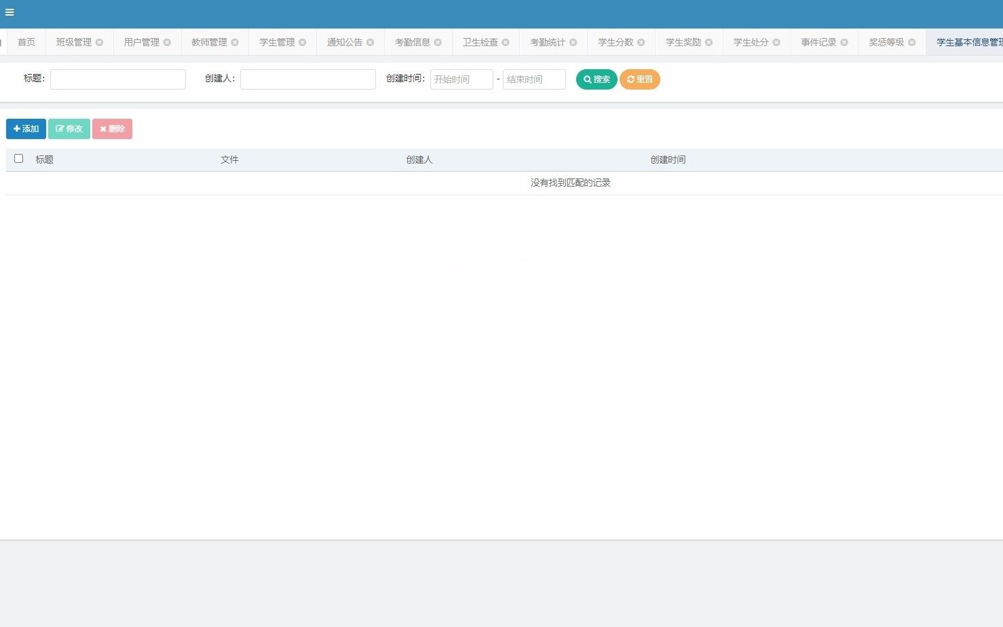Click the 创建人 column header
This screenshot has width=1003, height=627.
pos(419,159)
